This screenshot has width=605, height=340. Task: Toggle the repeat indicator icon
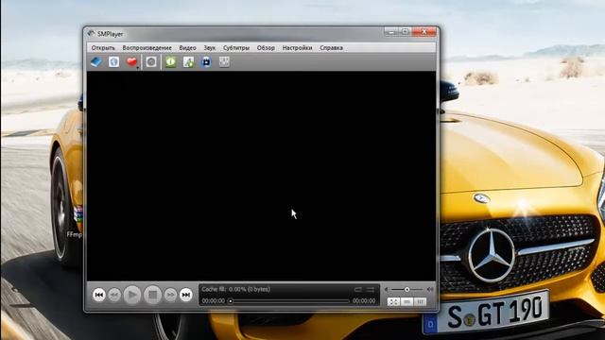tap(358, 290)
